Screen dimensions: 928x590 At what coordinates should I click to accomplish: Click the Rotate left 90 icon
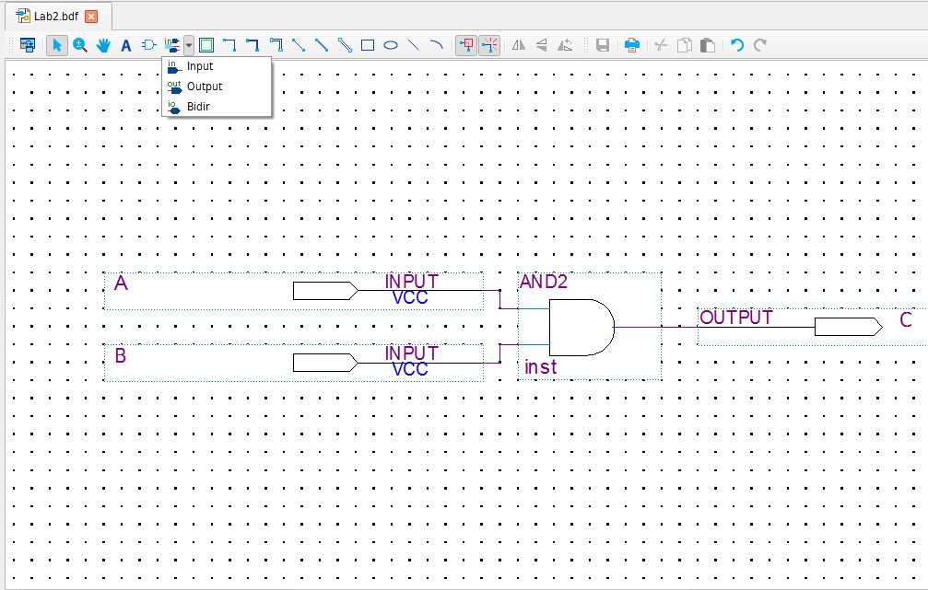(565, 45)
